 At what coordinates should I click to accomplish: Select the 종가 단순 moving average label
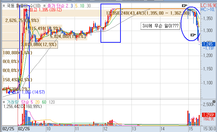[58, 6]
